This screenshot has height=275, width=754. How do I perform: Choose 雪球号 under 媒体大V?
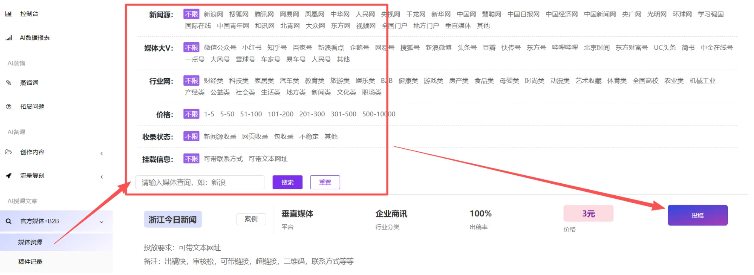245,59
